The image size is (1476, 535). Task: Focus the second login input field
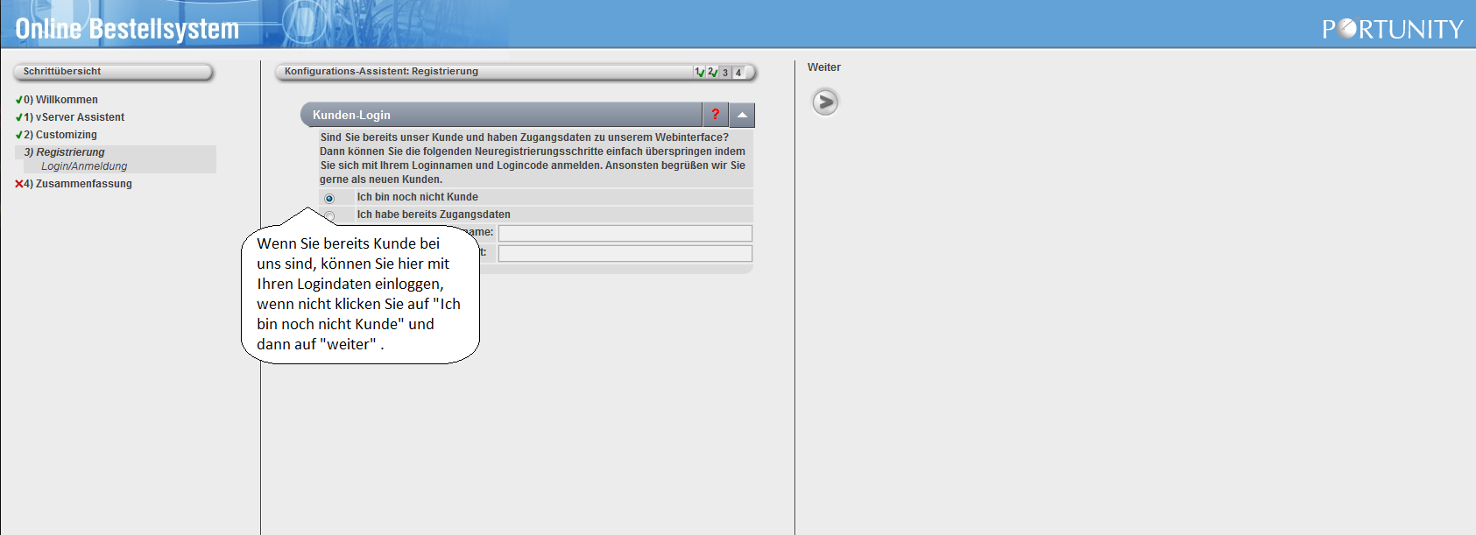[625, 253]
